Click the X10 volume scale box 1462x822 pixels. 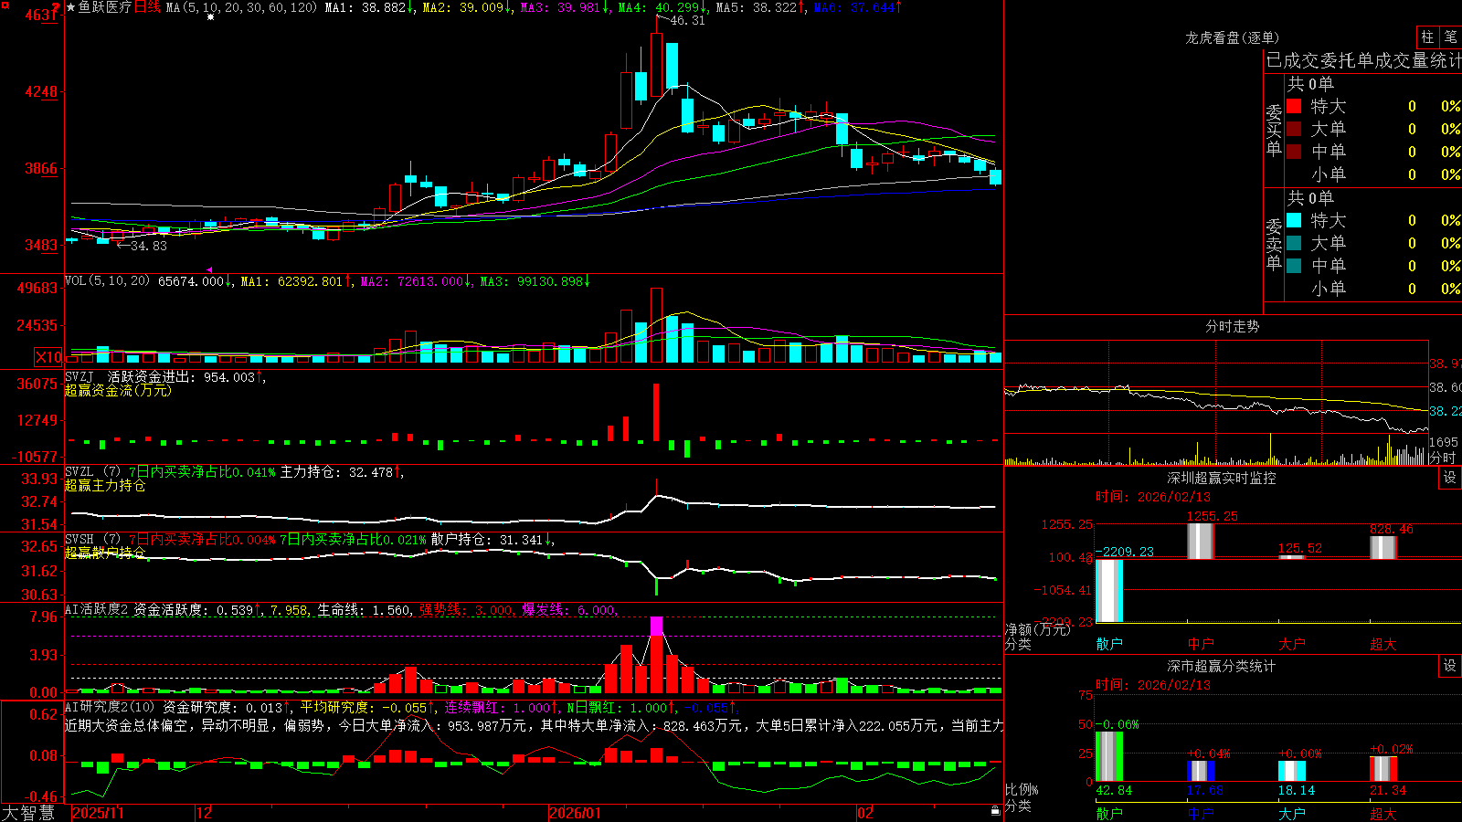pos(48,357)
